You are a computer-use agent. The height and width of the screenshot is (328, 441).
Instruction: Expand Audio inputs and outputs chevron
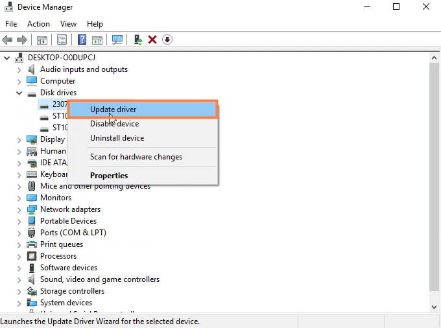point(19,70)
